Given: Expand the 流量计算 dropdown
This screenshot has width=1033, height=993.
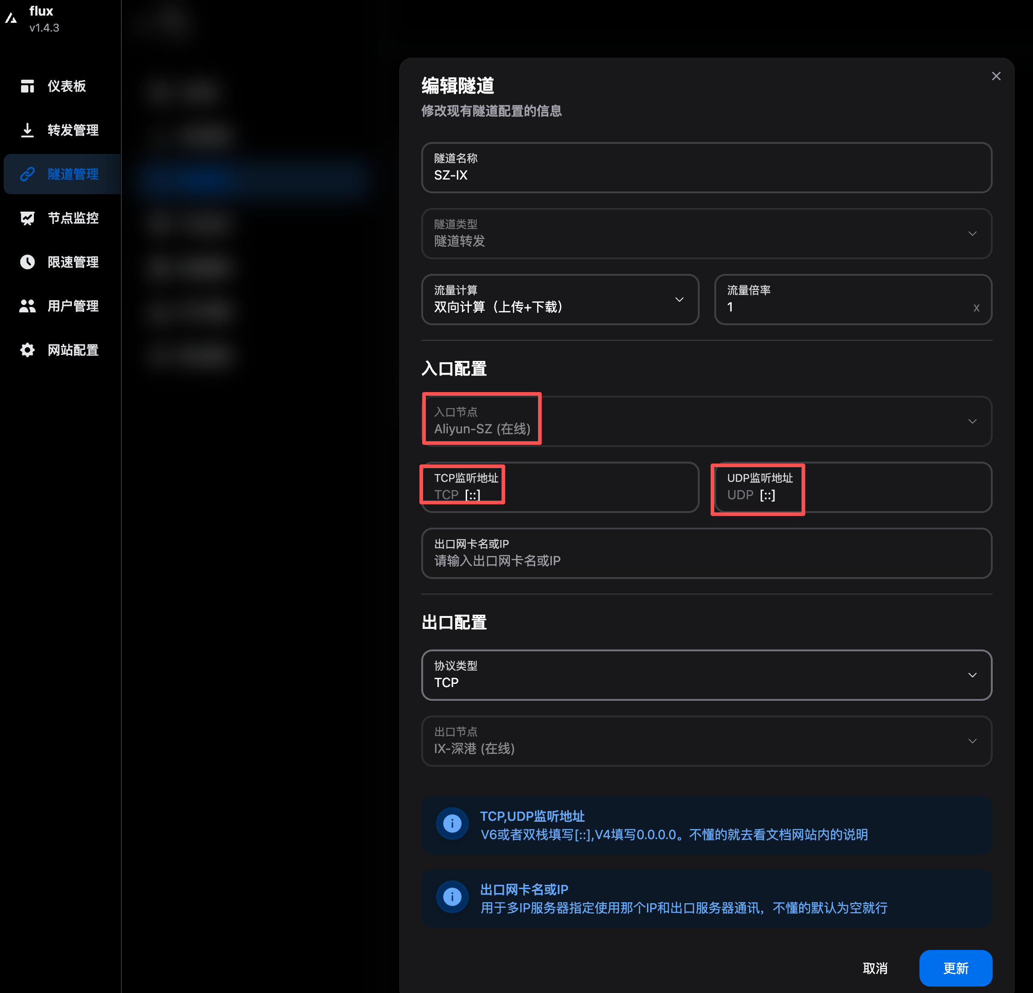Looking at the screenshot, I should click(560, 300).
